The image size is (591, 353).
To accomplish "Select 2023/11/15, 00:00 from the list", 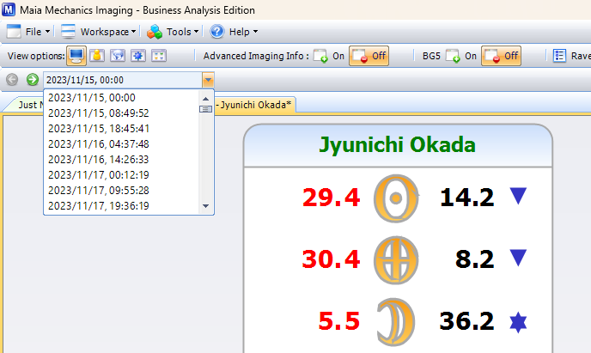I will (x=121, y=98).
